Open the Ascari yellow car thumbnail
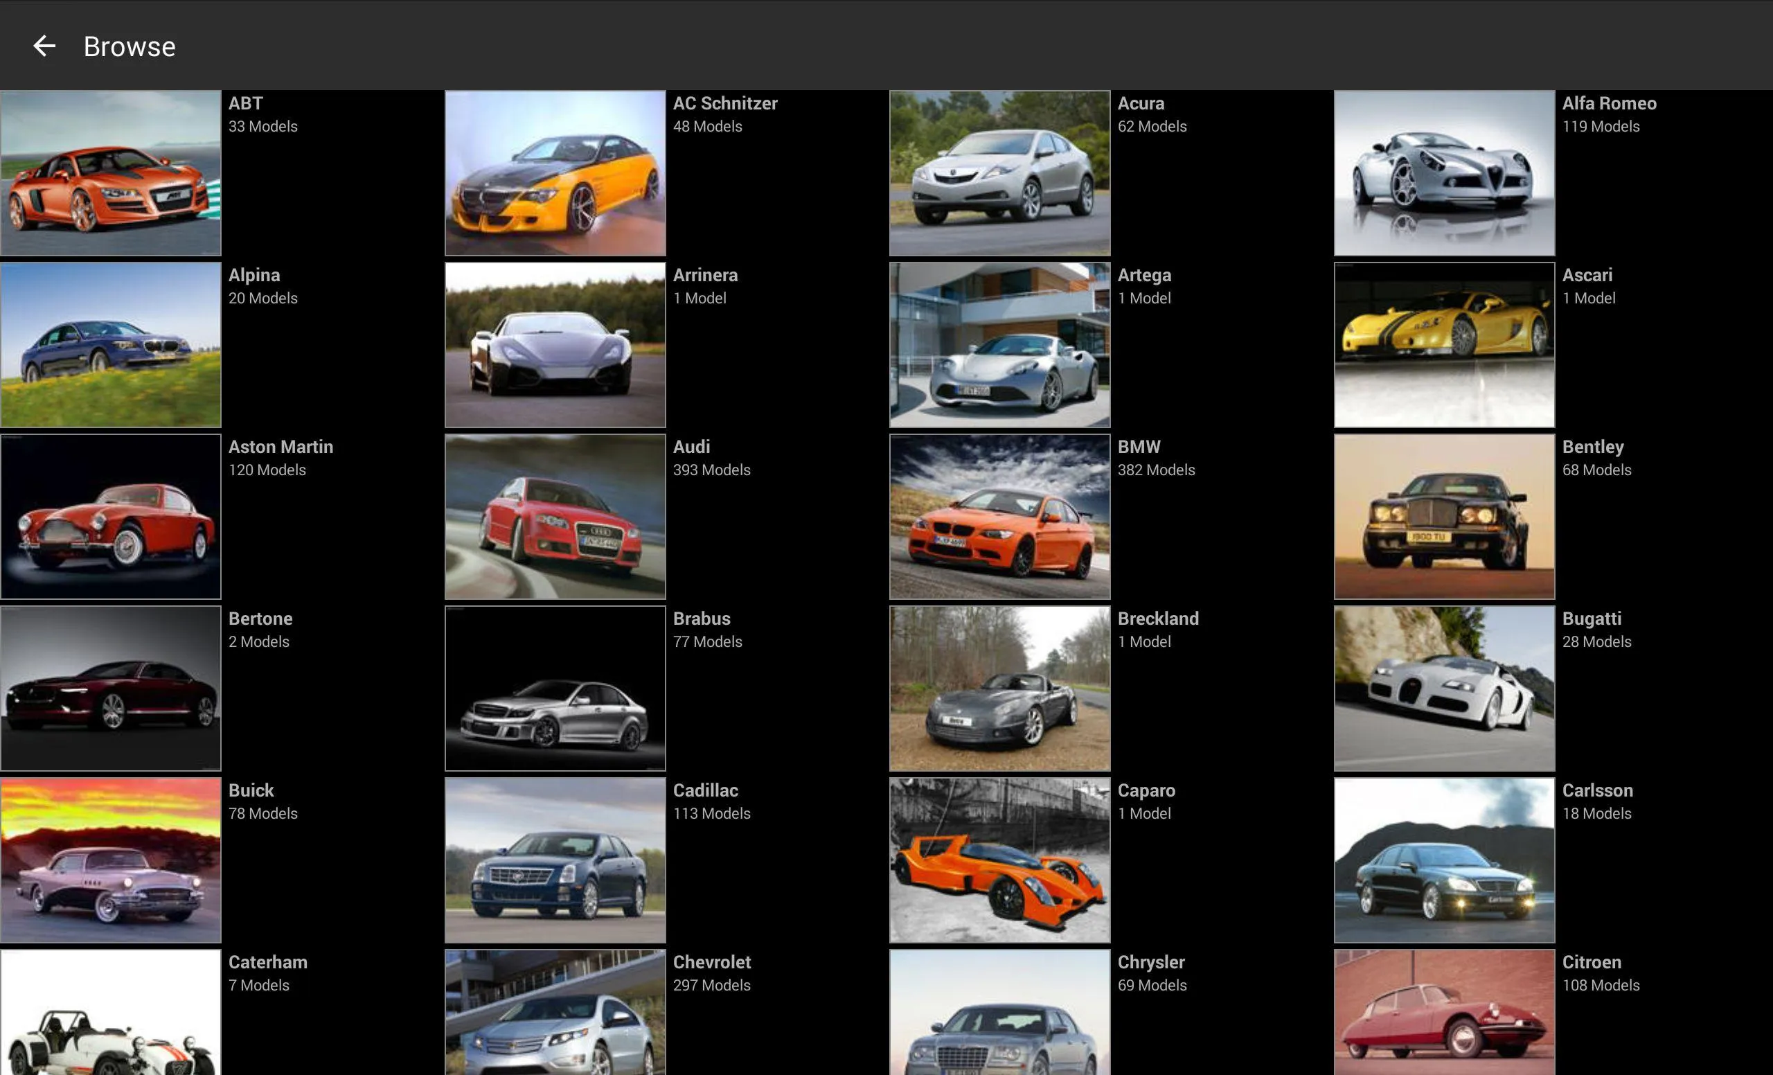Viewport: 1773px width, 1075px height. [1445, 345]
